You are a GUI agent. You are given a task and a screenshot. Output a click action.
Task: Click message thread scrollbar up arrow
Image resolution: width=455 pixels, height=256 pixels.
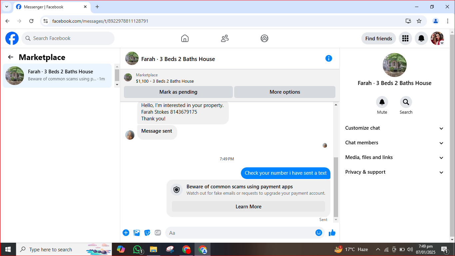tap(336, 105)
